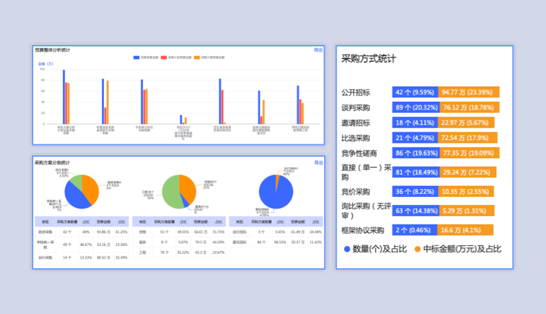
Task: Click 导出 link in 采购方案分类统计 panel
Action: pyautogui.click(x=318, y=163)
